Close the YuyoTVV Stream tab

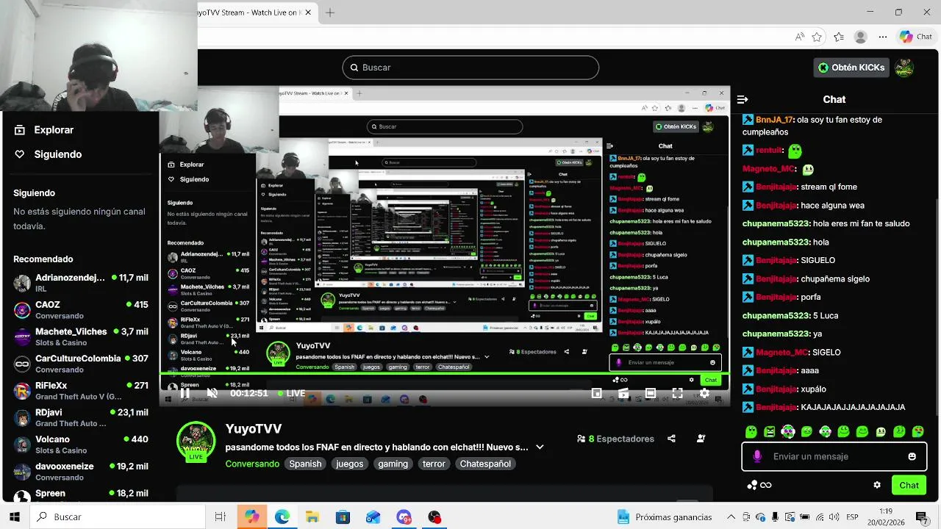click(x=308, y=12)
